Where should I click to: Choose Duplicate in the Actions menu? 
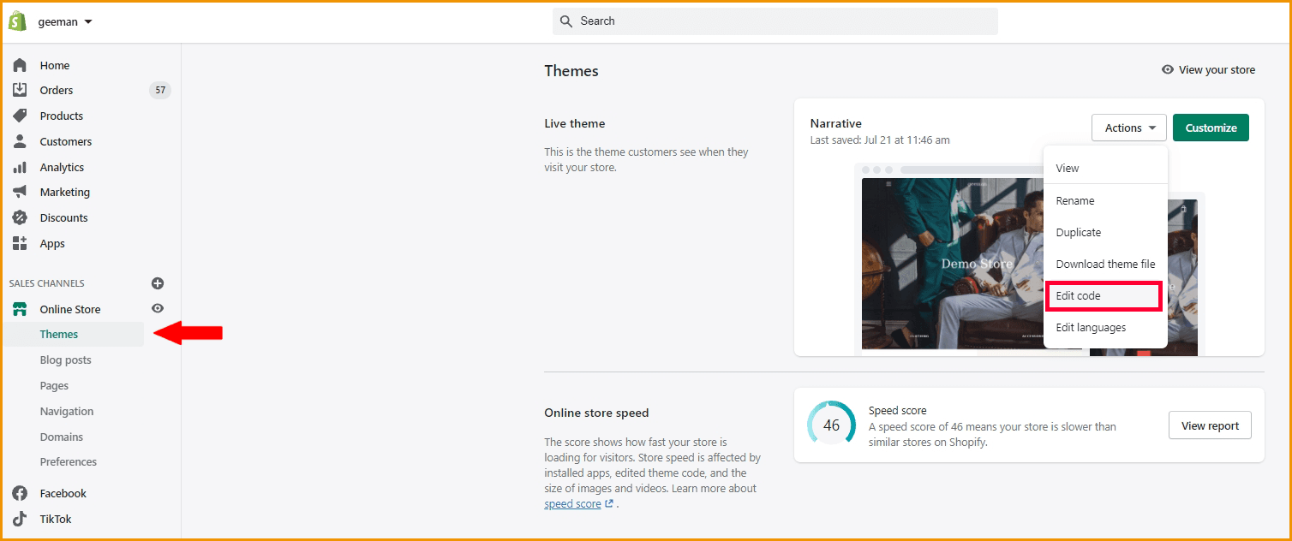click(1078, 232)
